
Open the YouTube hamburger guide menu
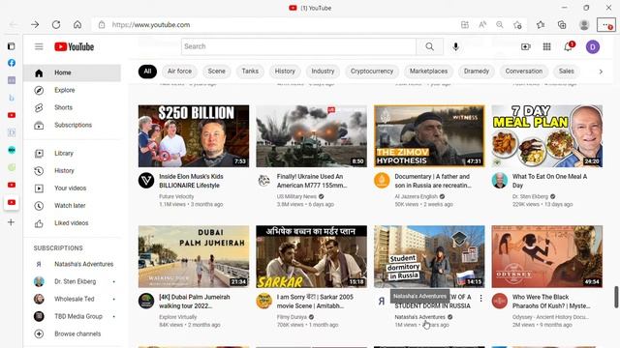click(39, 46)
